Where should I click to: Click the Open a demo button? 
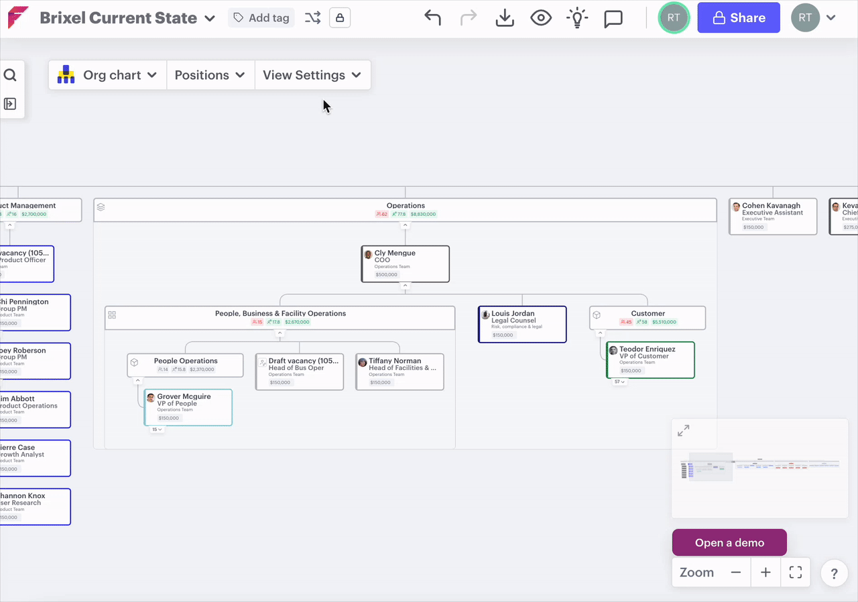[x=729, y=542]
